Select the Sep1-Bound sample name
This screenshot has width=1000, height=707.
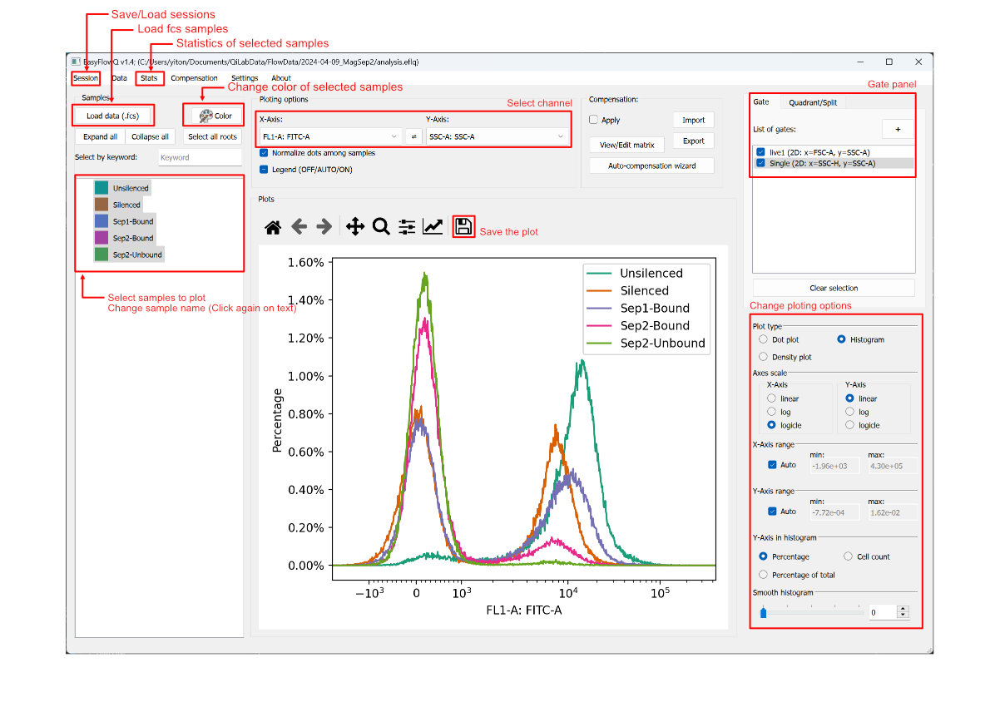133,221
